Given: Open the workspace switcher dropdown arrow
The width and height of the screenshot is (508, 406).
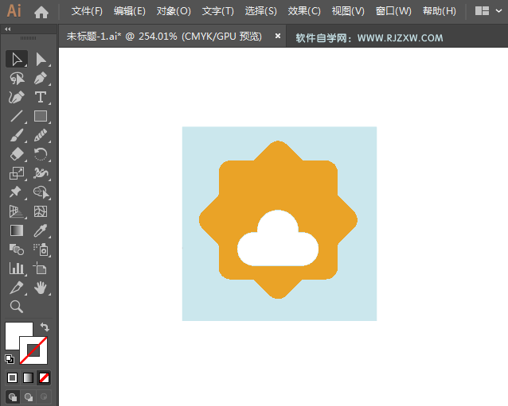Looking at the screenshot, I should 498,11.
